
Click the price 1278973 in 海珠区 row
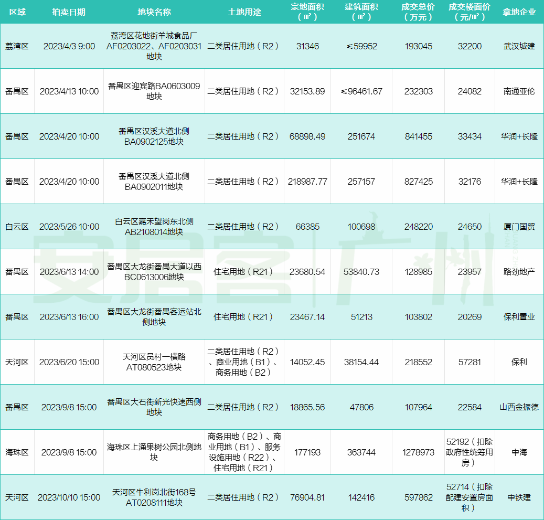tap(418, 452)
